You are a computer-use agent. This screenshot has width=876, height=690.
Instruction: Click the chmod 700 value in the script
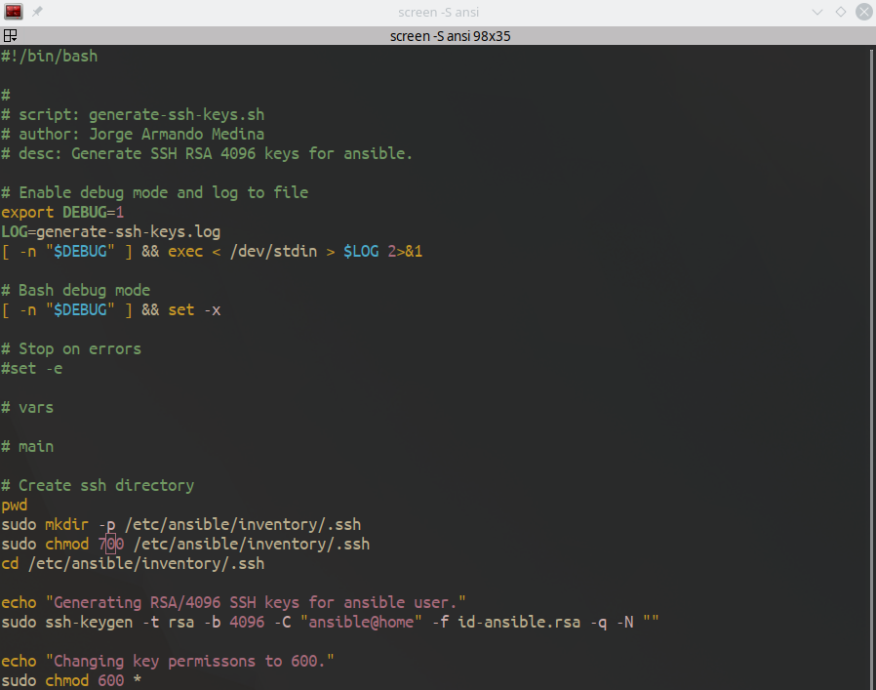(110, 544)
